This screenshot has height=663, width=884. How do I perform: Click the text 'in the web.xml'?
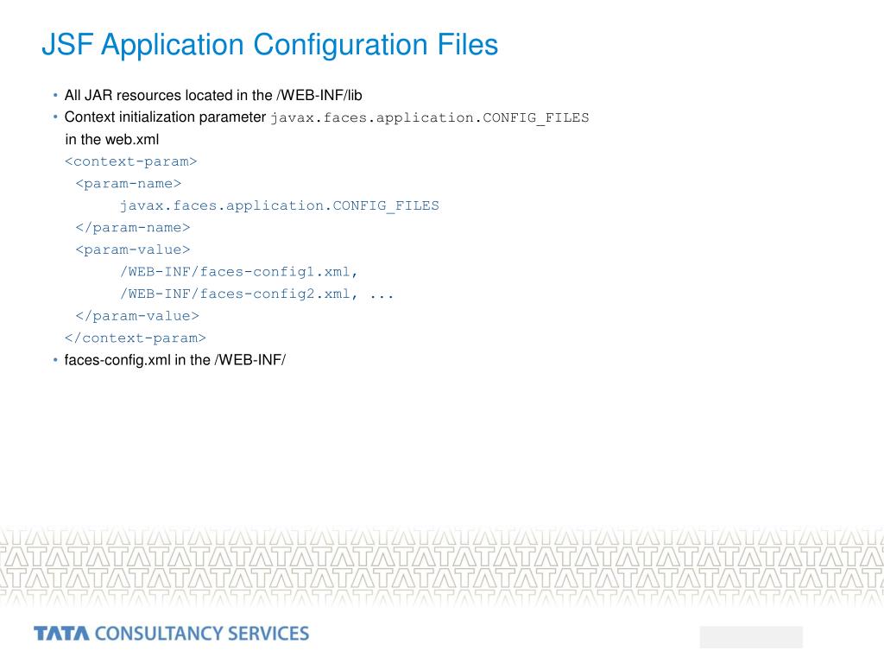[x=112, y=139]
